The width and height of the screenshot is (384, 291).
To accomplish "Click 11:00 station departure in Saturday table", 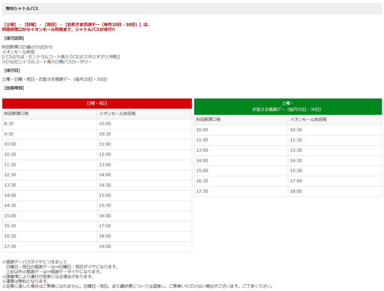I will [x=202, y=140].
